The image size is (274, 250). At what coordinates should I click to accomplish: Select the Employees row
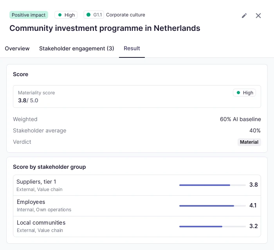coord(137,206)
